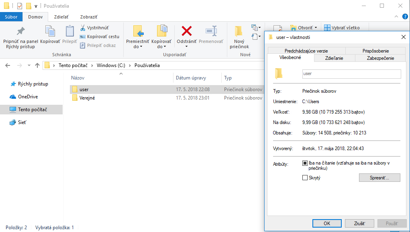410x232 pixels.
Task: Collapse the ribbon with the chevron
Action: pyautogui.click(x=396, y=16)
